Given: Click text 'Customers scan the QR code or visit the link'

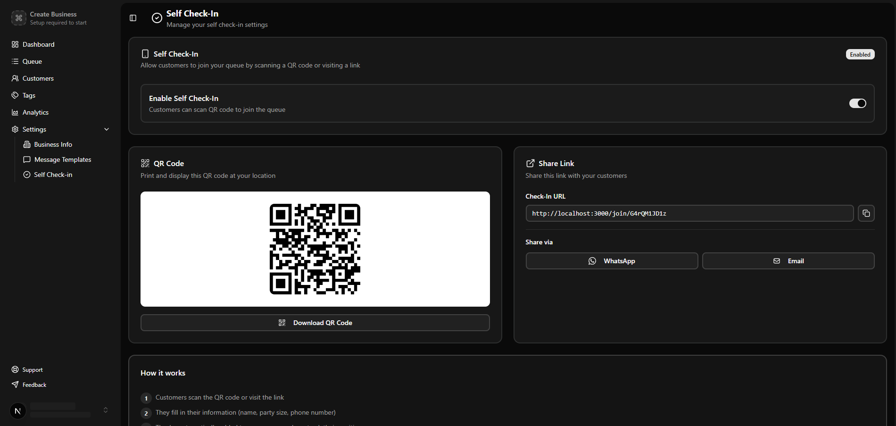Looking at the screenshot, I should click(220, 397).
